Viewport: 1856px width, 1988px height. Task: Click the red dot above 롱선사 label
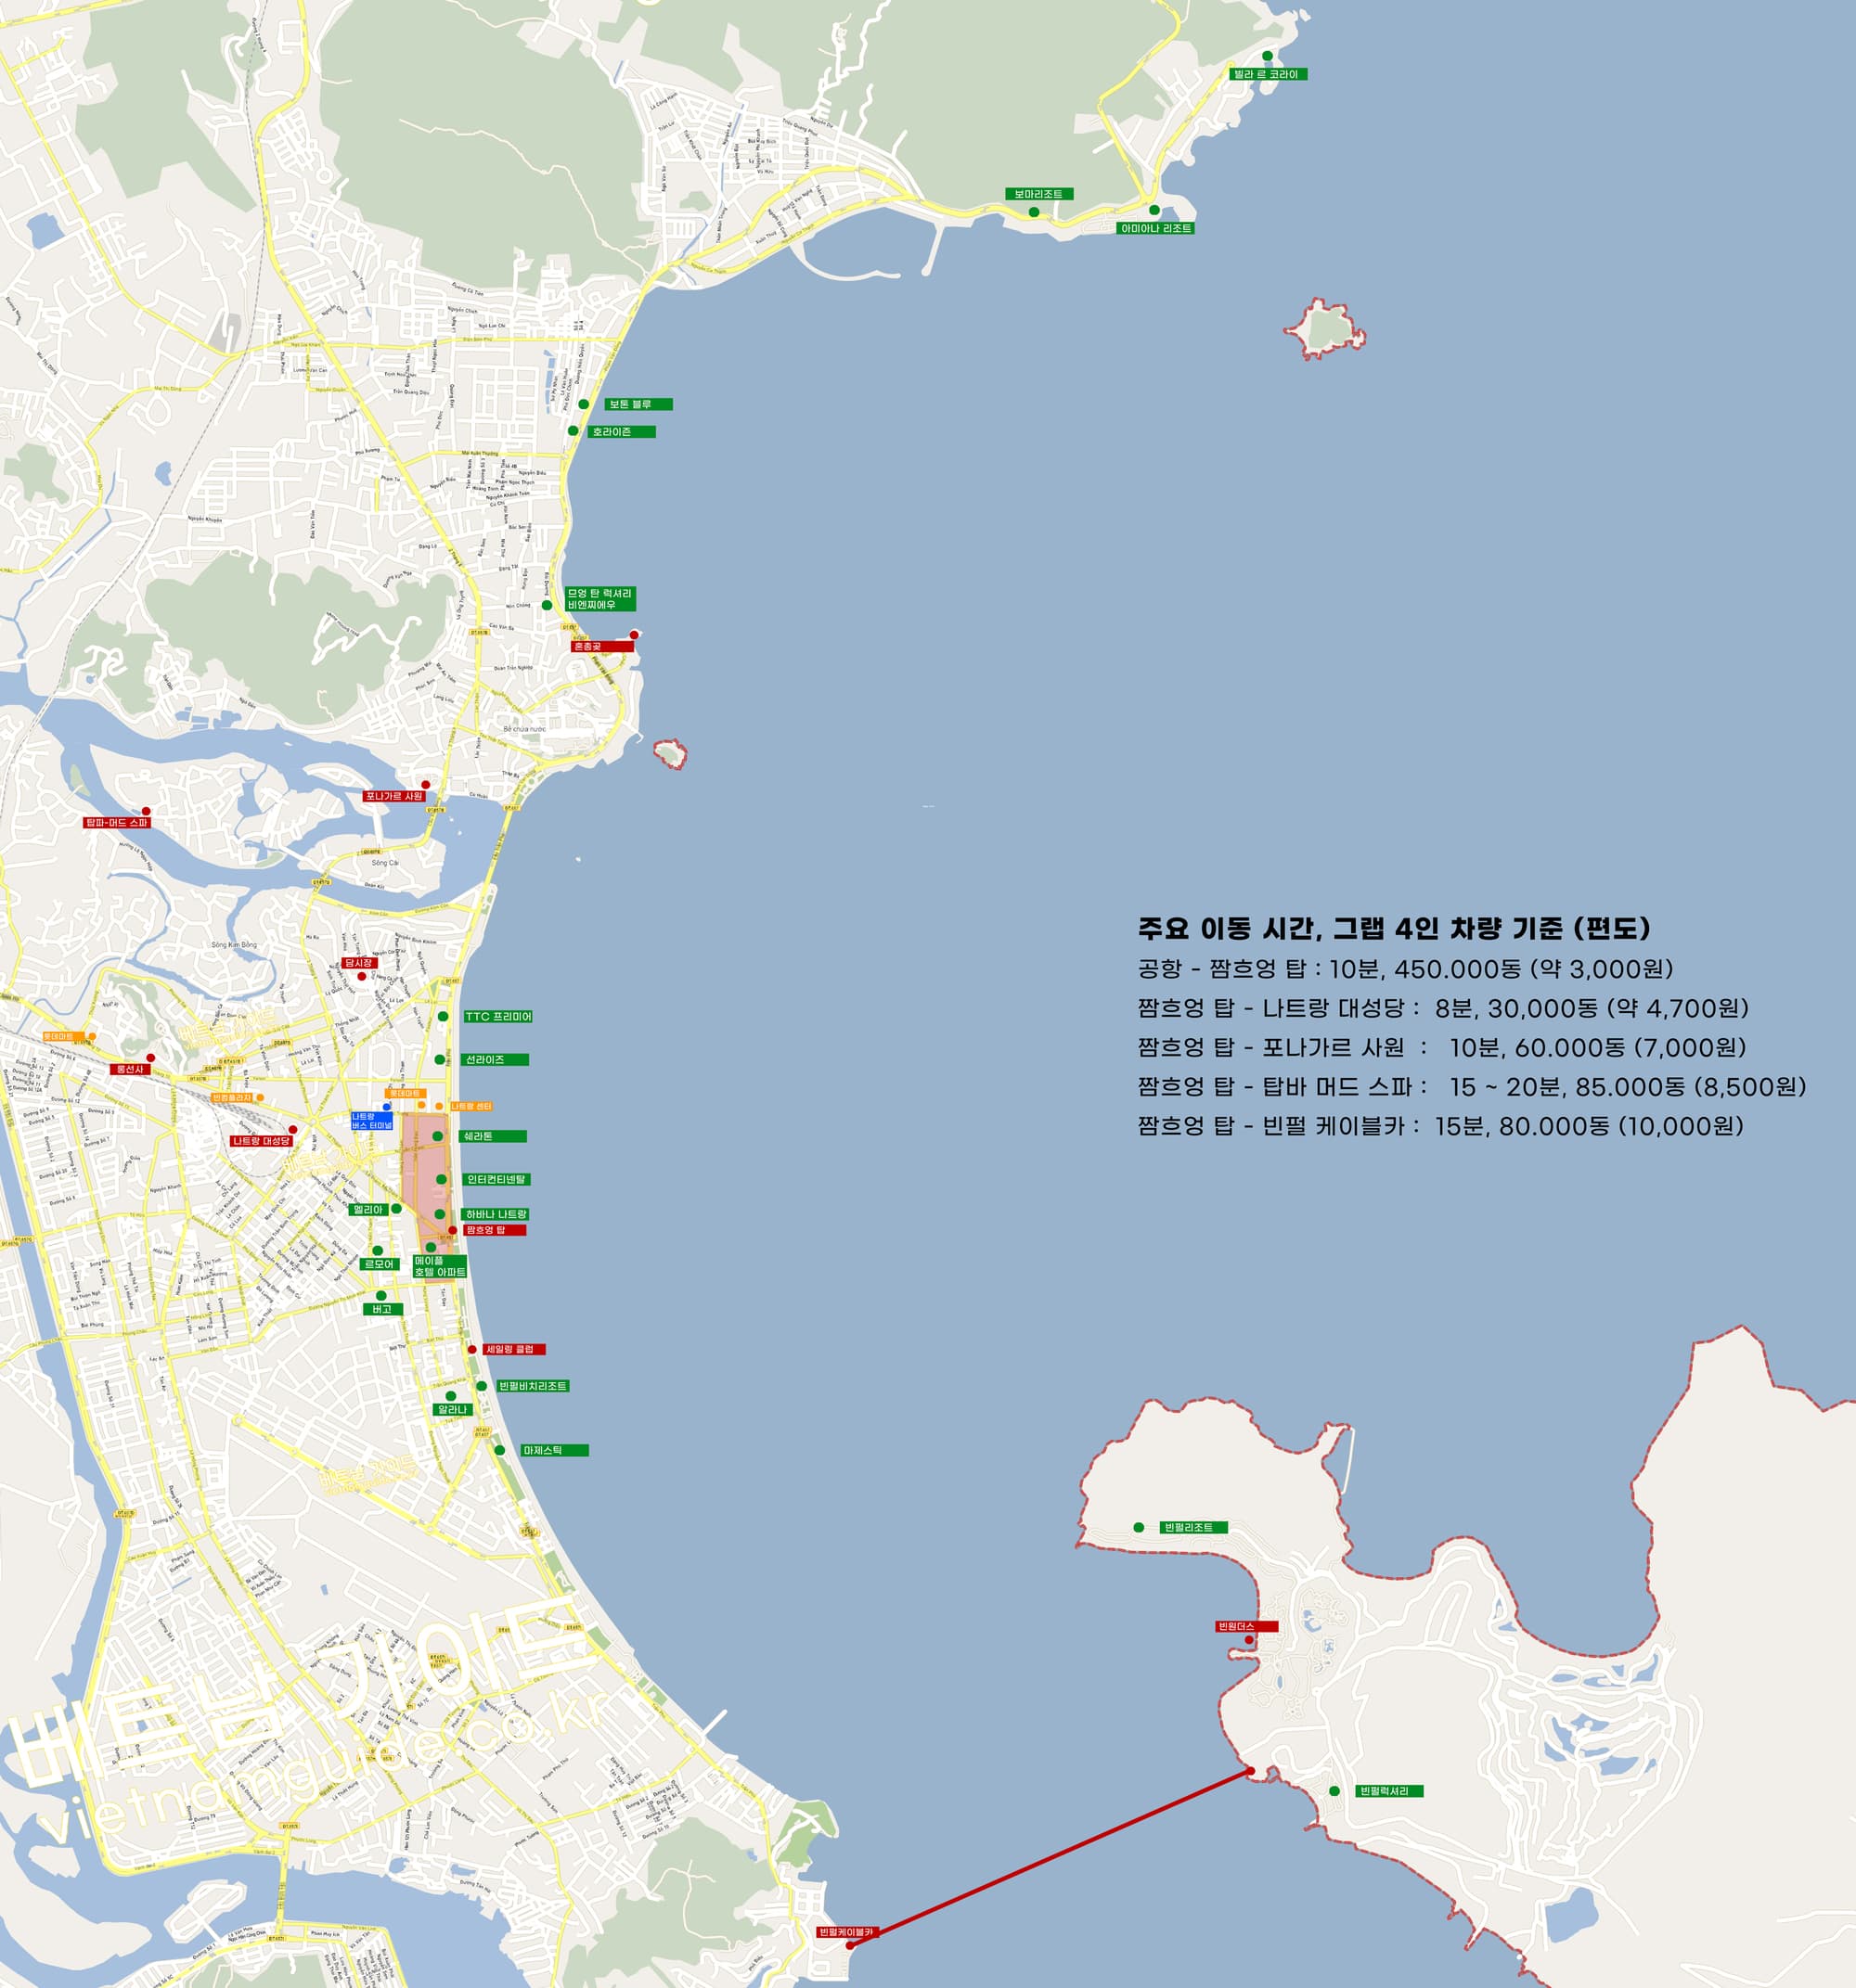[151, 1057]
